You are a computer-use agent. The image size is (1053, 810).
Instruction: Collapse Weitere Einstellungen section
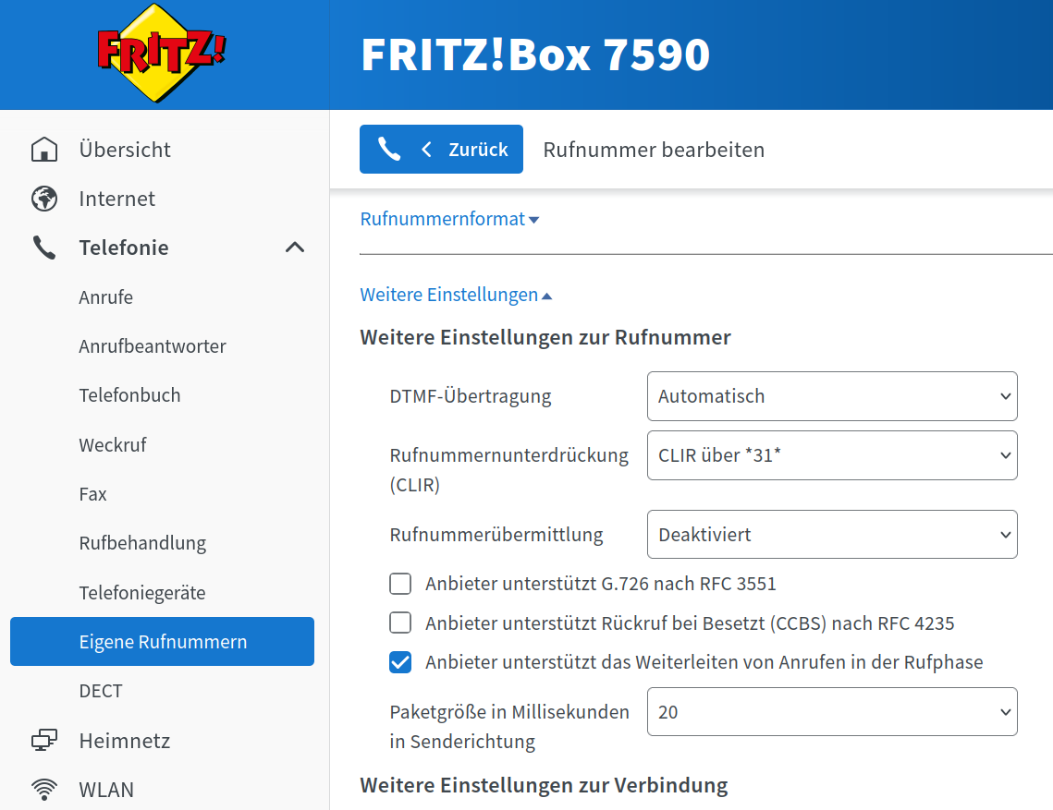point(456,295)
